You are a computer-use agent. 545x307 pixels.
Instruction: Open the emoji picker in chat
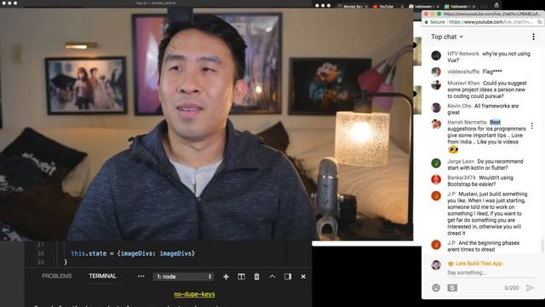tap(436, 288)
